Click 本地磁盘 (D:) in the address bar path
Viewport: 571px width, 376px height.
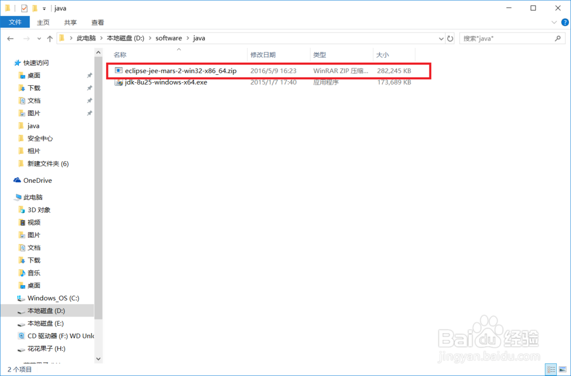125,38
